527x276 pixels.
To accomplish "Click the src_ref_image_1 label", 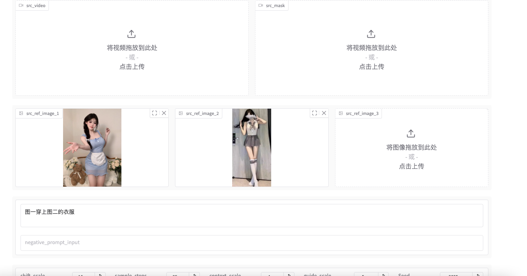I will 43,113.
